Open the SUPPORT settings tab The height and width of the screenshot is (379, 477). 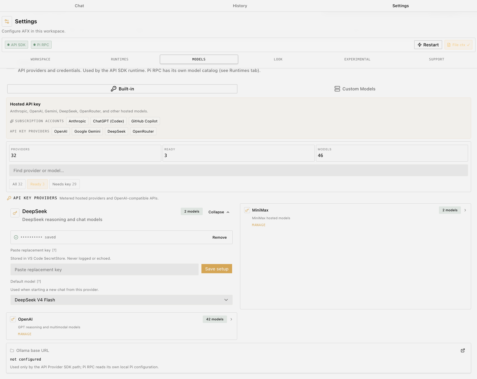(x=437, y=59)
